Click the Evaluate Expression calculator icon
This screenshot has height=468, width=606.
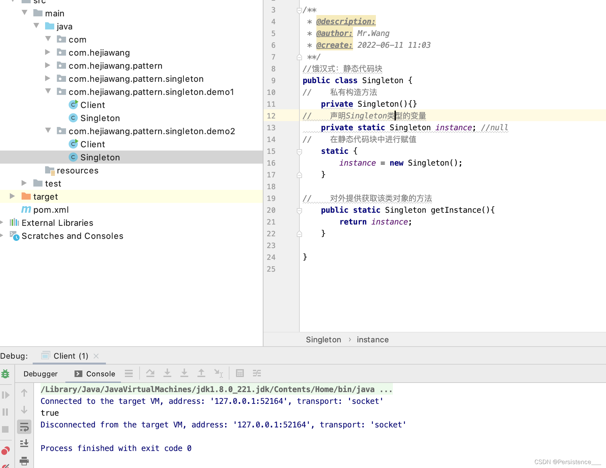(240, 373)
